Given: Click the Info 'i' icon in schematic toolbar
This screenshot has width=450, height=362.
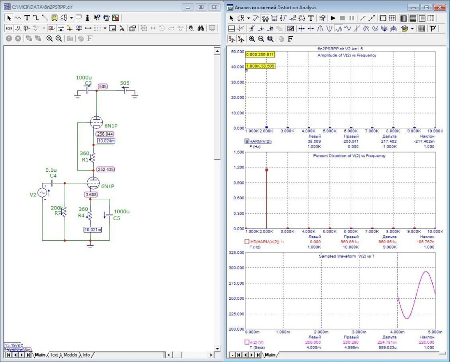Looking at the screenshot, I should pos(88,17).
